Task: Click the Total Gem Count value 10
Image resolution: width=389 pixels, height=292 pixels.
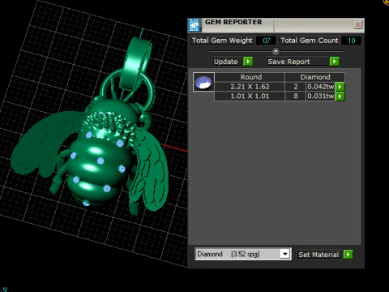Action: click(x=351, y=41)
